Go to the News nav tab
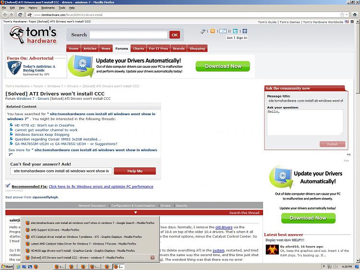Screen dimensions: 360x270 106,48
